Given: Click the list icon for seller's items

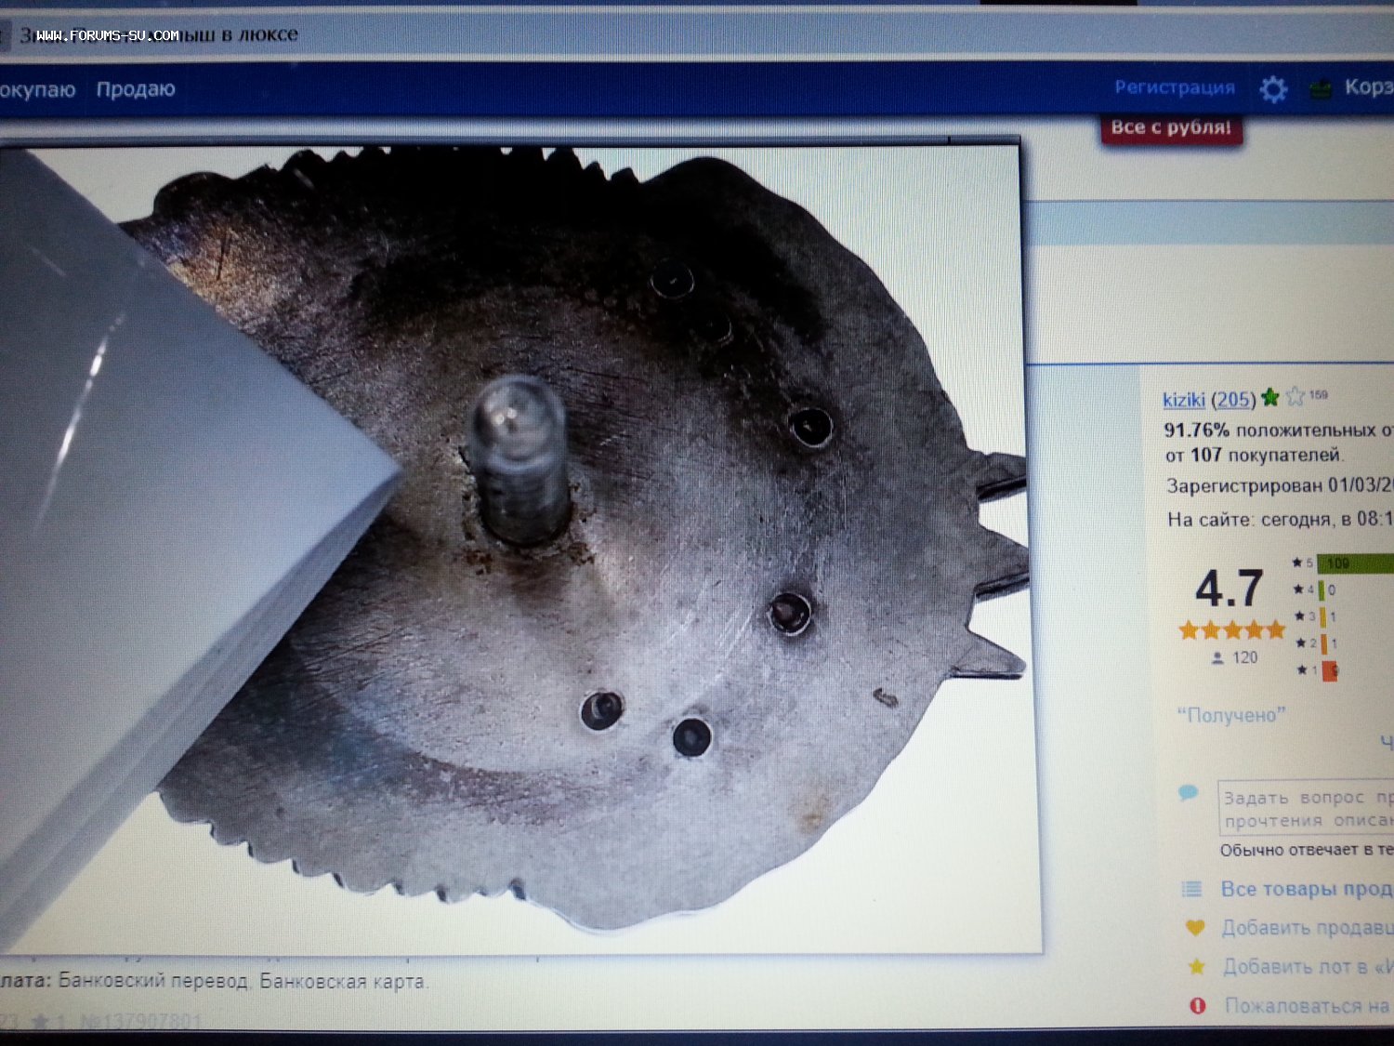Looking at the screenshot, I should (x=1191, y=889).
